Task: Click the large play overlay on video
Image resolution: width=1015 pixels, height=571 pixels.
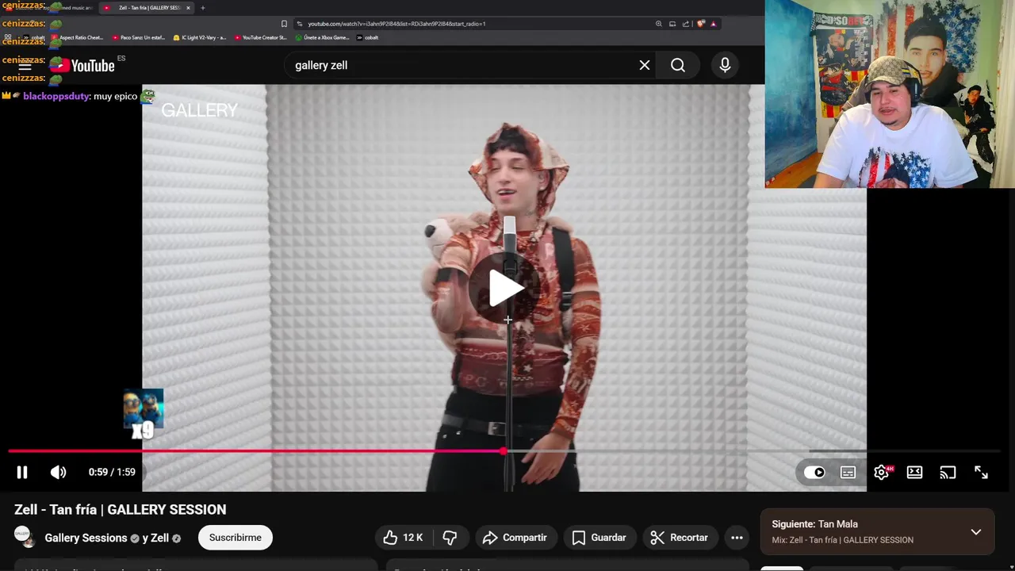Action: coord(506,288)
